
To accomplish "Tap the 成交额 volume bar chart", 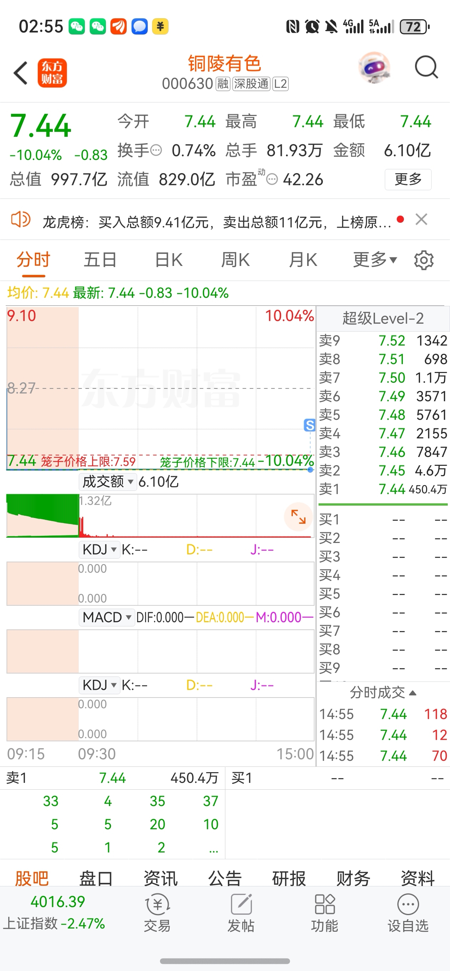I will [x=160, y=515].
